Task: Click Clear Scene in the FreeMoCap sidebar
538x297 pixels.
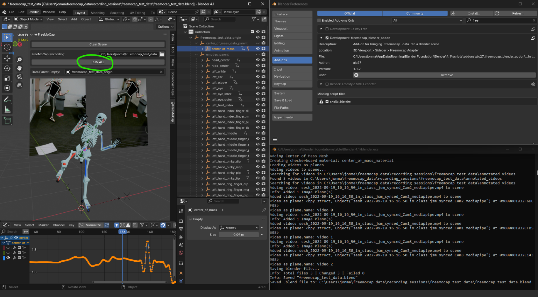Action: tap(98, 44)
